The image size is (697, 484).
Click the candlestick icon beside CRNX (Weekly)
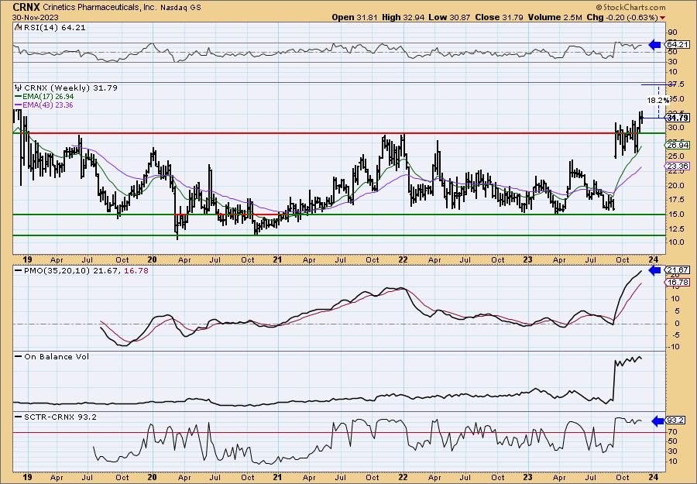(x=19, y=88)
